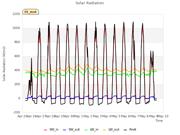The image size is (180, 135).
Task: Click the green LW_in legend swatch
Action: click(x=86, y=130)
